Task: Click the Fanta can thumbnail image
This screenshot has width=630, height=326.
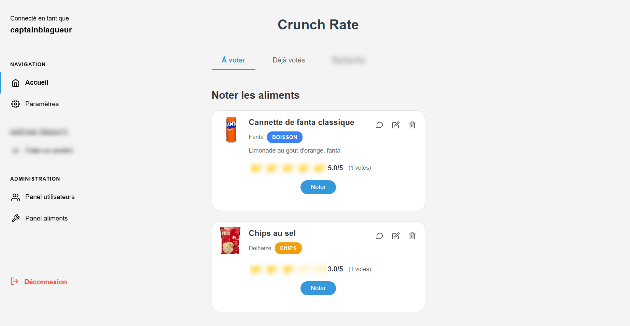Action: click(x=231, y=130)
